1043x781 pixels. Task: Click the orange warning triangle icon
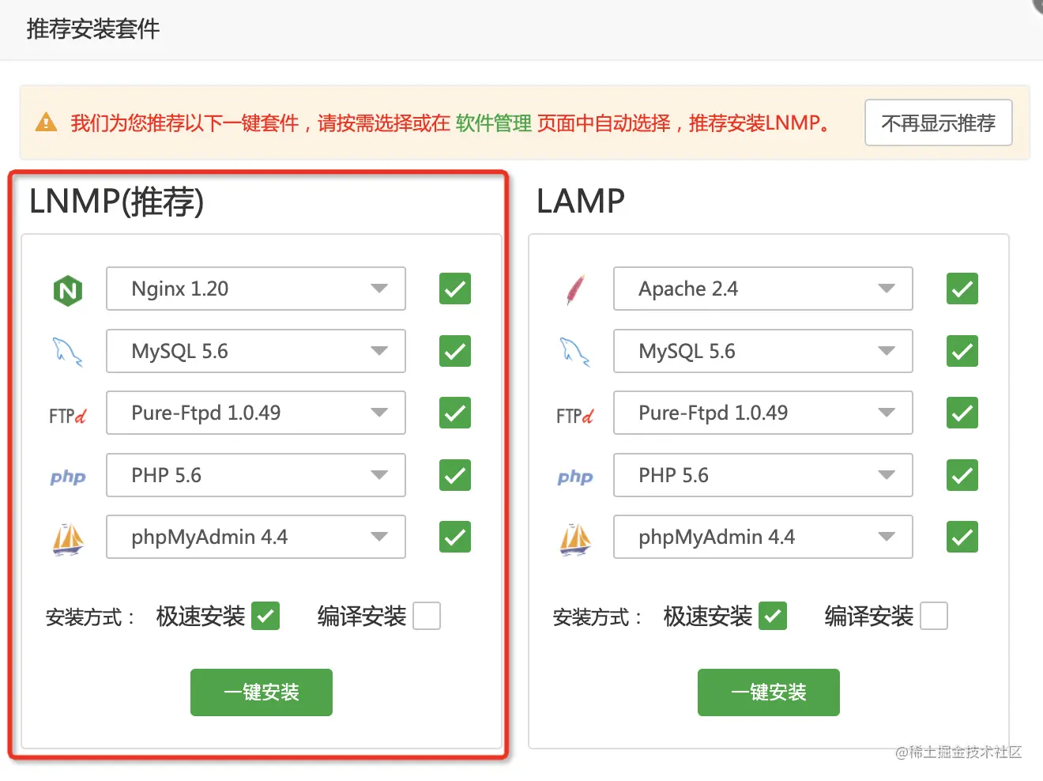coord(47,123)
